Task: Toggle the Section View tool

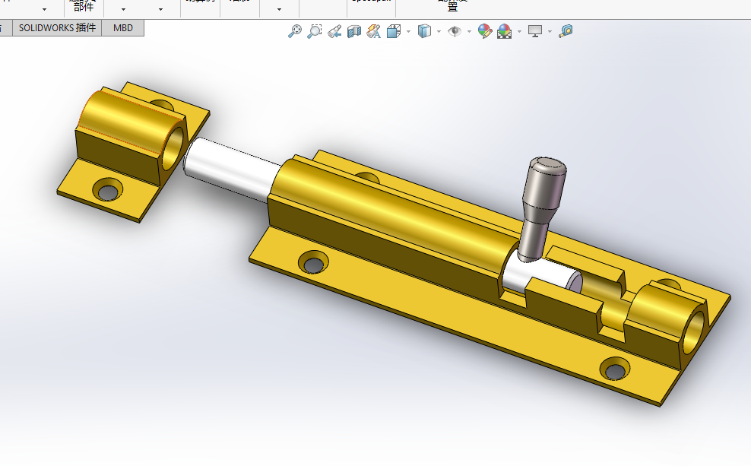Action: pyautogui.click(x=353, y=31)
